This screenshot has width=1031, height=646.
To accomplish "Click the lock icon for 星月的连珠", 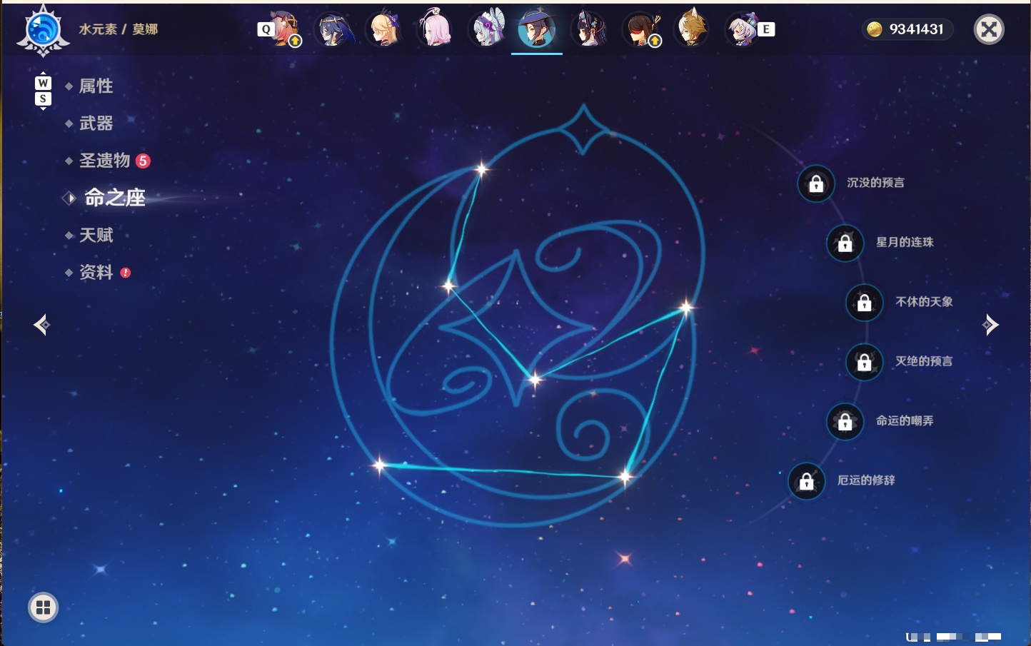I will point(845,243).
